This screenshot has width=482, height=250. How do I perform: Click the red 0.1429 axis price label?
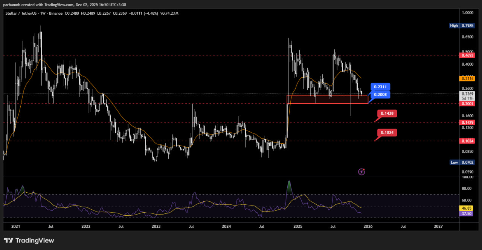pos(468,123)
